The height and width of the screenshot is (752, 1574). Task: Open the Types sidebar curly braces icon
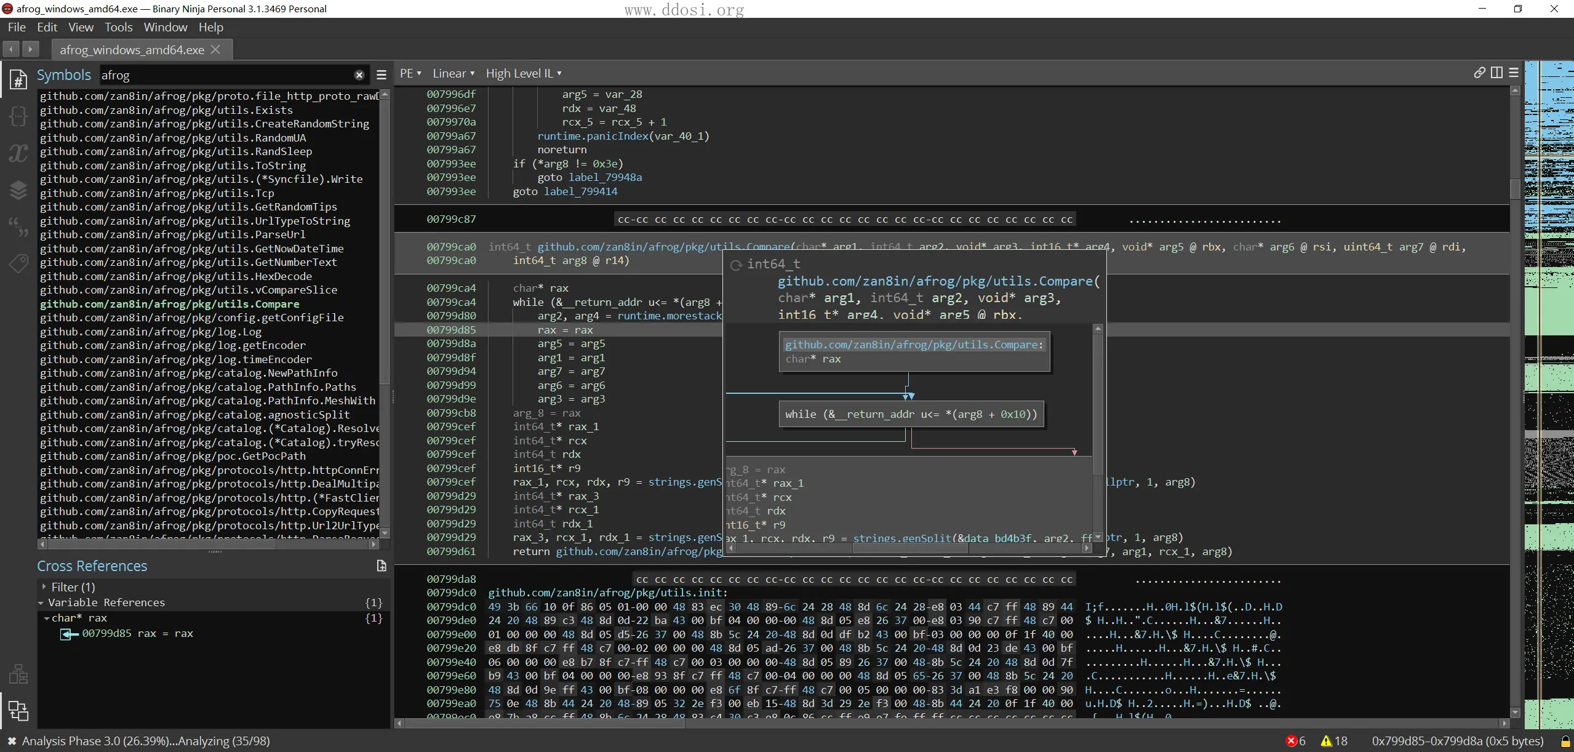(x=18, y=116)
